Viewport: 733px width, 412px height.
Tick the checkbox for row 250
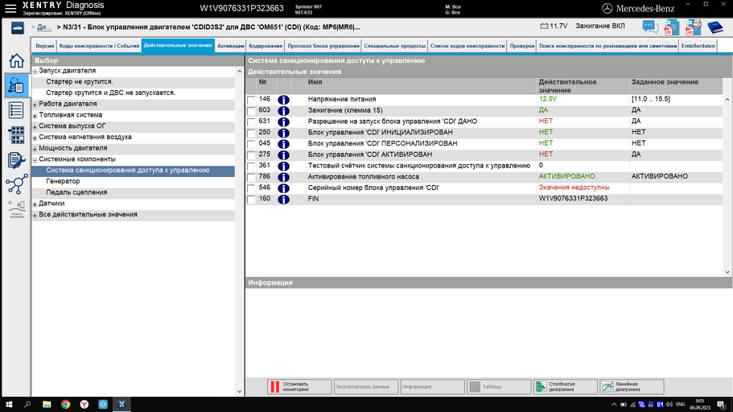pyautogui.click(x=251, y=134)
